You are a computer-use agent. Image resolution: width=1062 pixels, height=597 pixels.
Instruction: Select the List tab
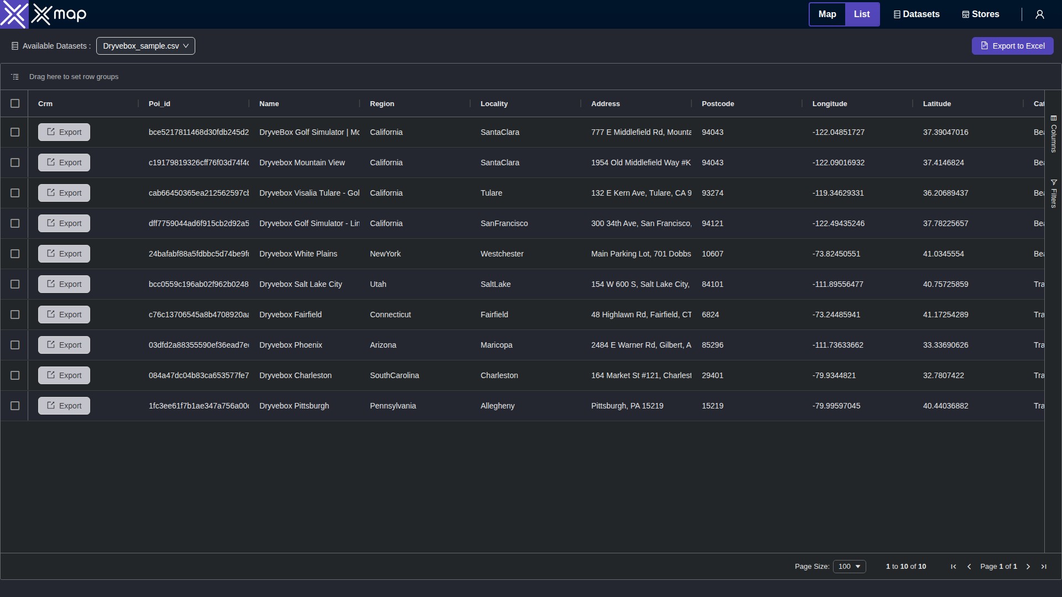tap(862, 14)
